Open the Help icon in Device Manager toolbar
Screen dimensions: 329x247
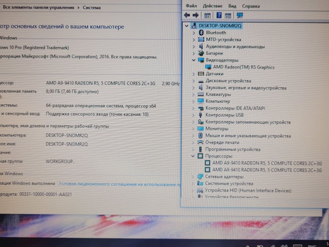click(x=219, y=15)
